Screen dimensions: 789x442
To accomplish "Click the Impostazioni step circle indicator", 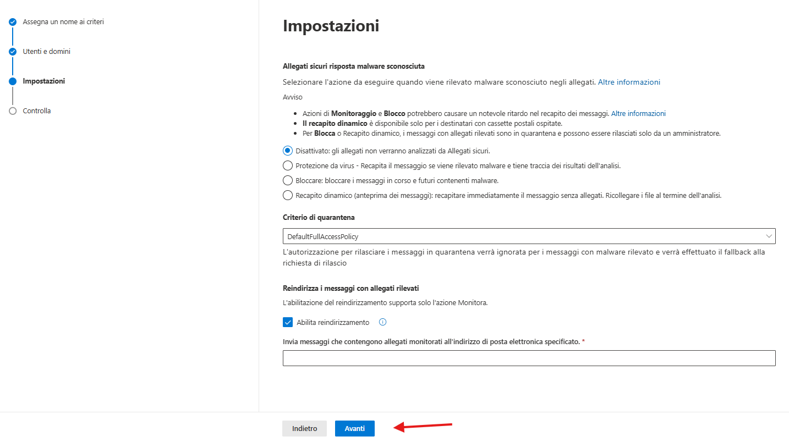I will pyautogui.click(x=13, y=81).
